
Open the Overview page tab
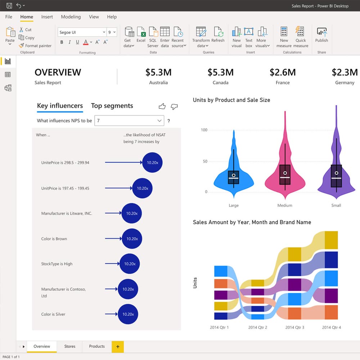pyautogui.click(x=42, y=346)
